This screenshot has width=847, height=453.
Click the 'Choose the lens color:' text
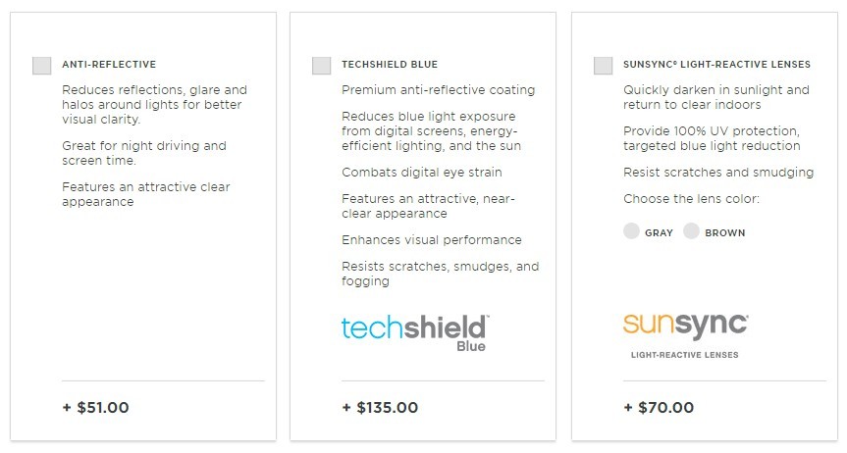pos(691,199)
